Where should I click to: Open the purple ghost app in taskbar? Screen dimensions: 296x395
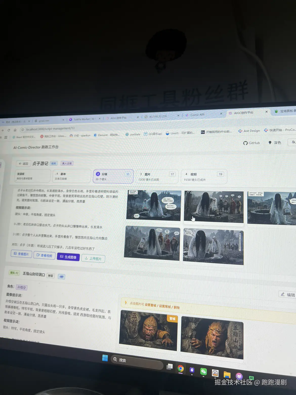point(192,370)
